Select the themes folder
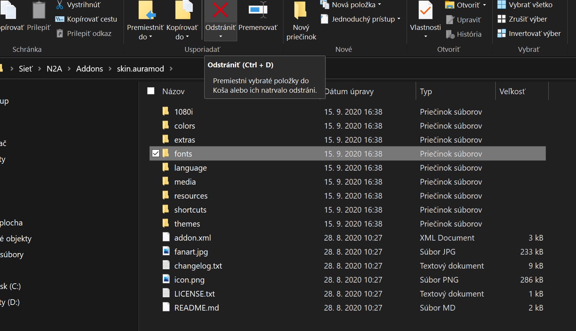 pyautogui.click(x=187, y=224)
